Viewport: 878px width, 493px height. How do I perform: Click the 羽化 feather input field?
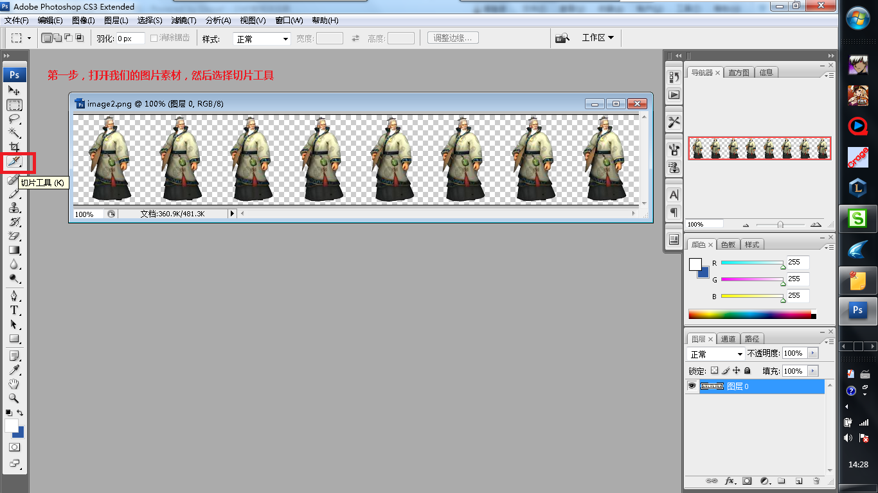[x=130, y=39]
